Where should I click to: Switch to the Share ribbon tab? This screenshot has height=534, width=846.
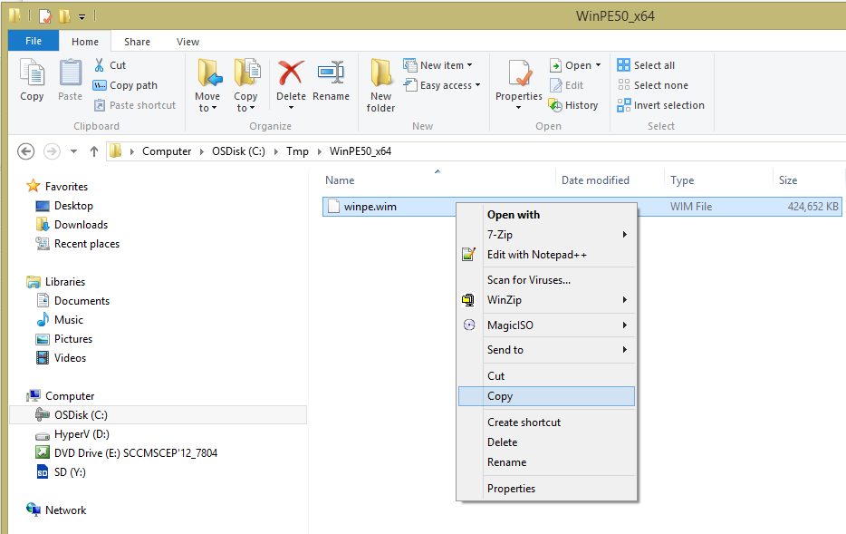tap(137, 42)
